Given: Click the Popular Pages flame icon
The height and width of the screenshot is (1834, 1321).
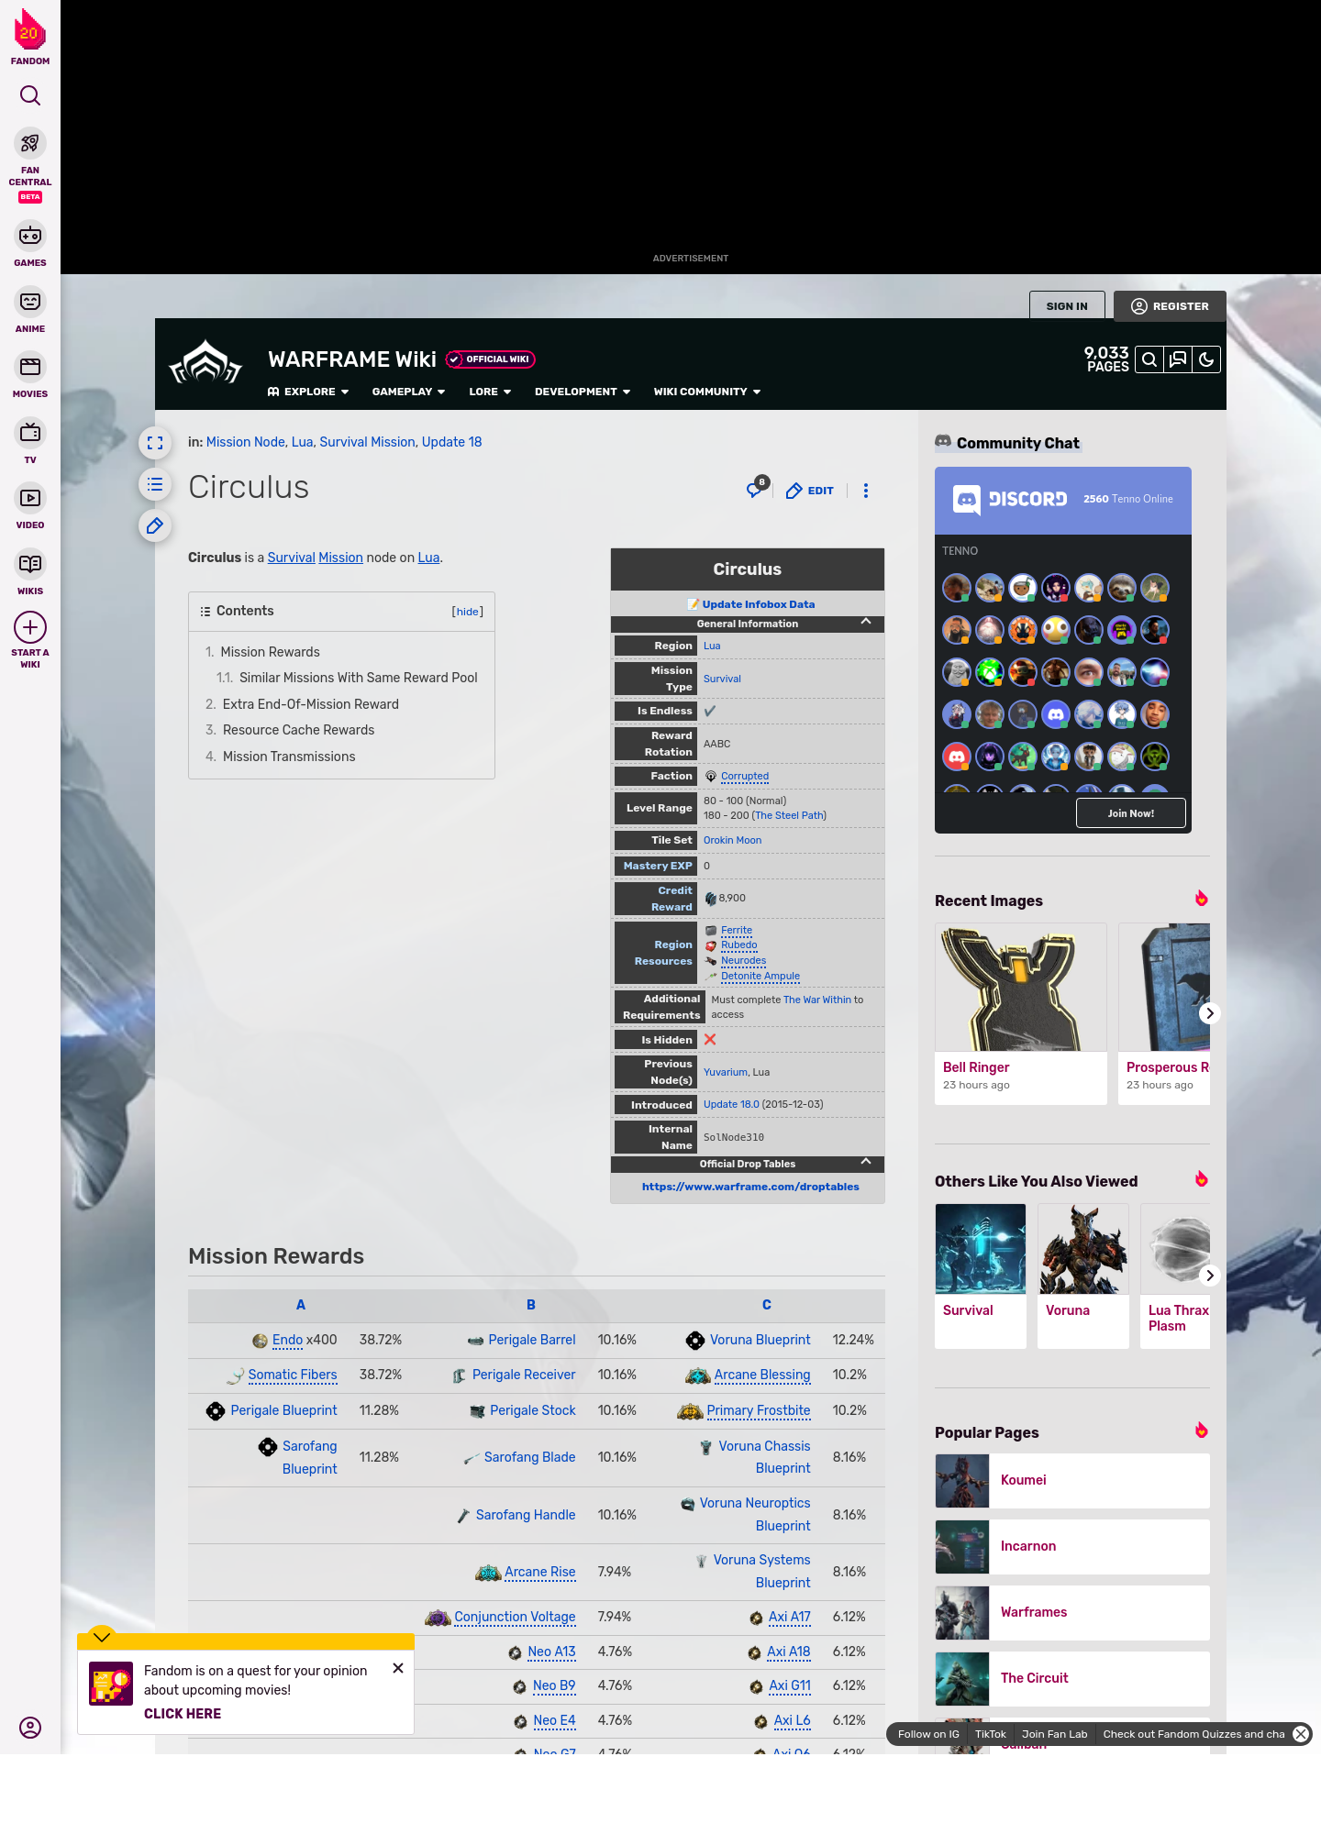Looking at the screenshot, I should (x=1202, y=1431).
